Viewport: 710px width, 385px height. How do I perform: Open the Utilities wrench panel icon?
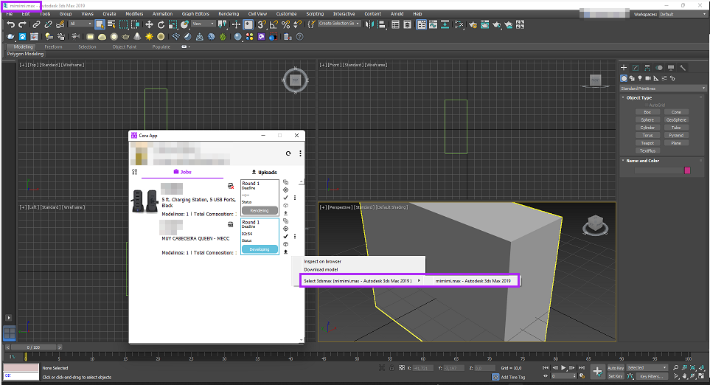[x=683, y=68]
